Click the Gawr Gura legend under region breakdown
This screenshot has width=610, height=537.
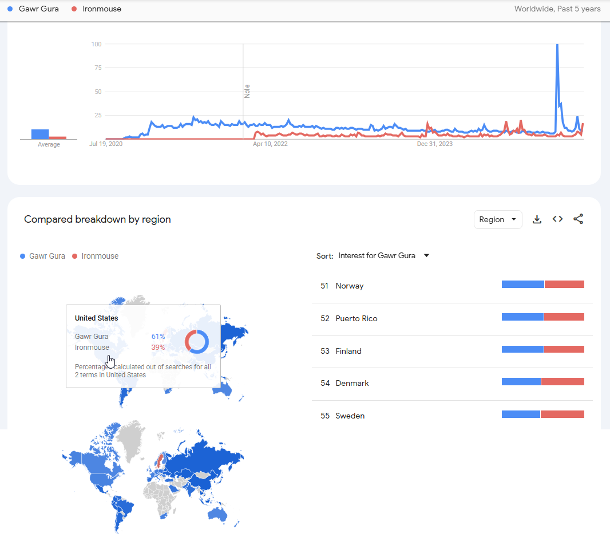point(43,256)
